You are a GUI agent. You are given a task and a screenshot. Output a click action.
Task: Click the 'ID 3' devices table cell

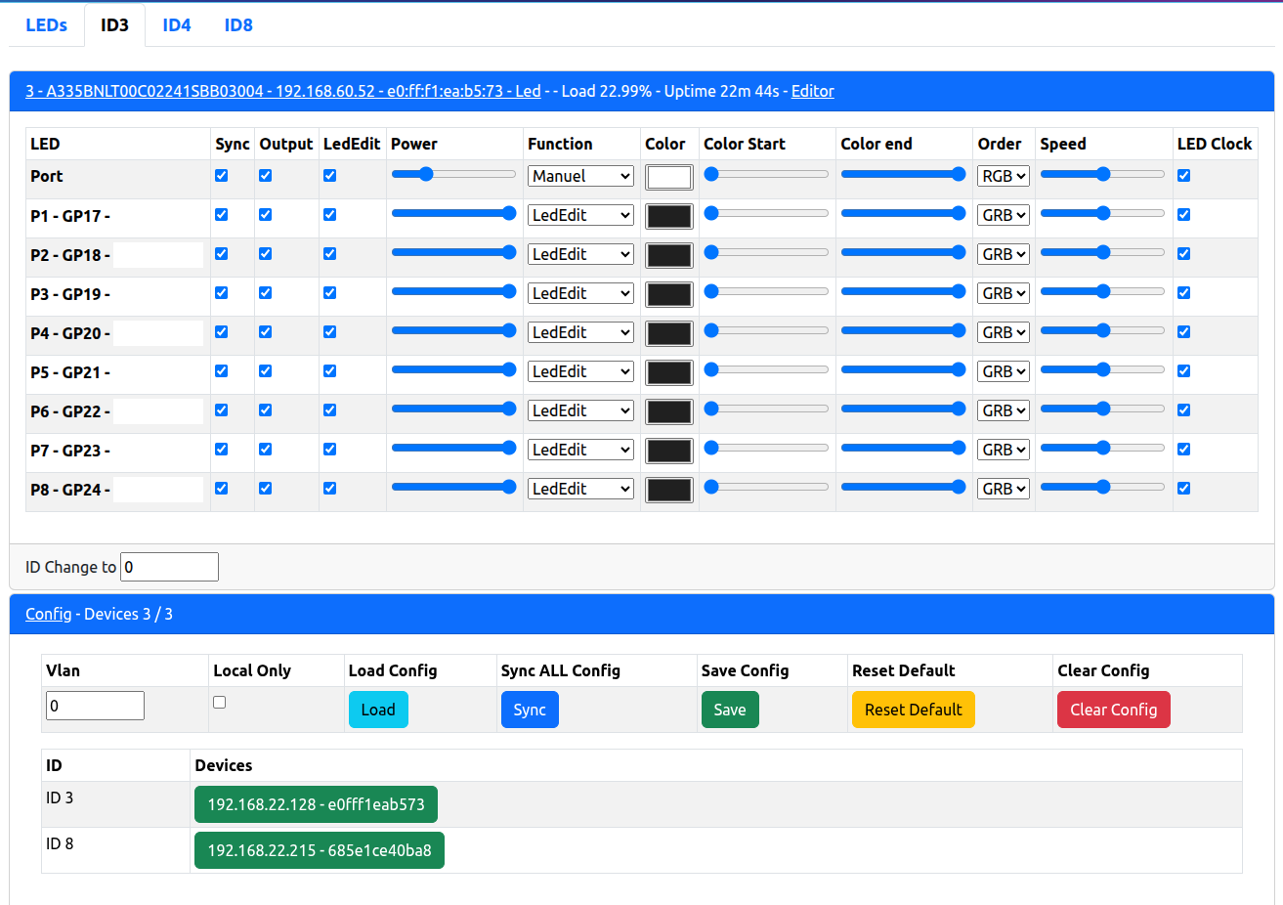tap(115, 804)
